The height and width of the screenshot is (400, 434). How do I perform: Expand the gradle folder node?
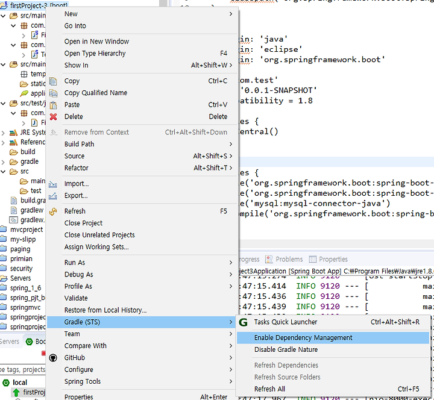pyautogui.click(x=3, y=162)
